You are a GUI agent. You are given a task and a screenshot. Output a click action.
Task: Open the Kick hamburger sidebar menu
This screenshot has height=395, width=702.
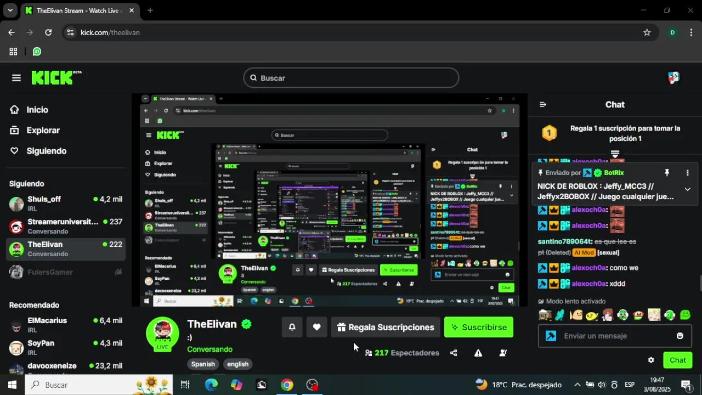(x=16, y=78)
